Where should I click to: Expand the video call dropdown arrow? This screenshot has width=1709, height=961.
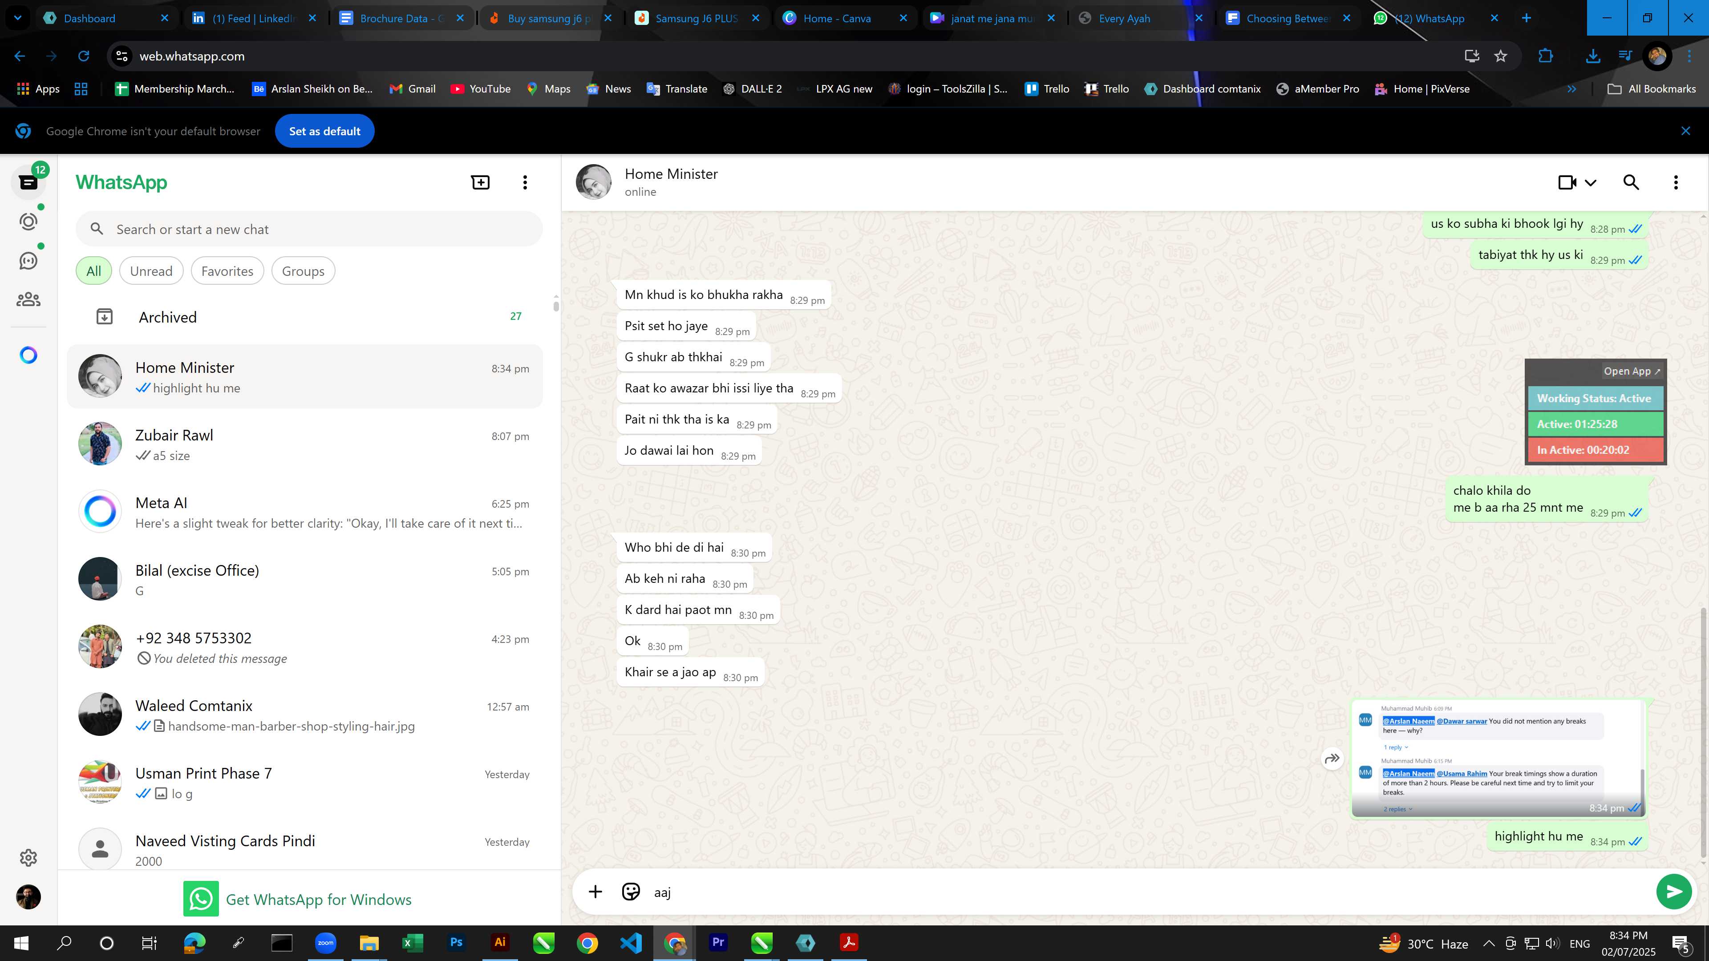[x=1590, y=183]
